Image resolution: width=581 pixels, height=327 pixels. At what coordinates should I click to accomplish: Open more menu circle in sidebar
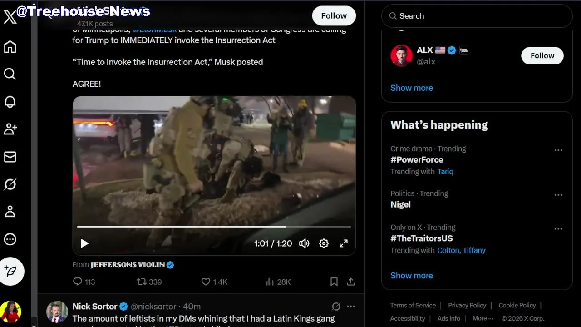pyautogui.click(x=10, y=239)
